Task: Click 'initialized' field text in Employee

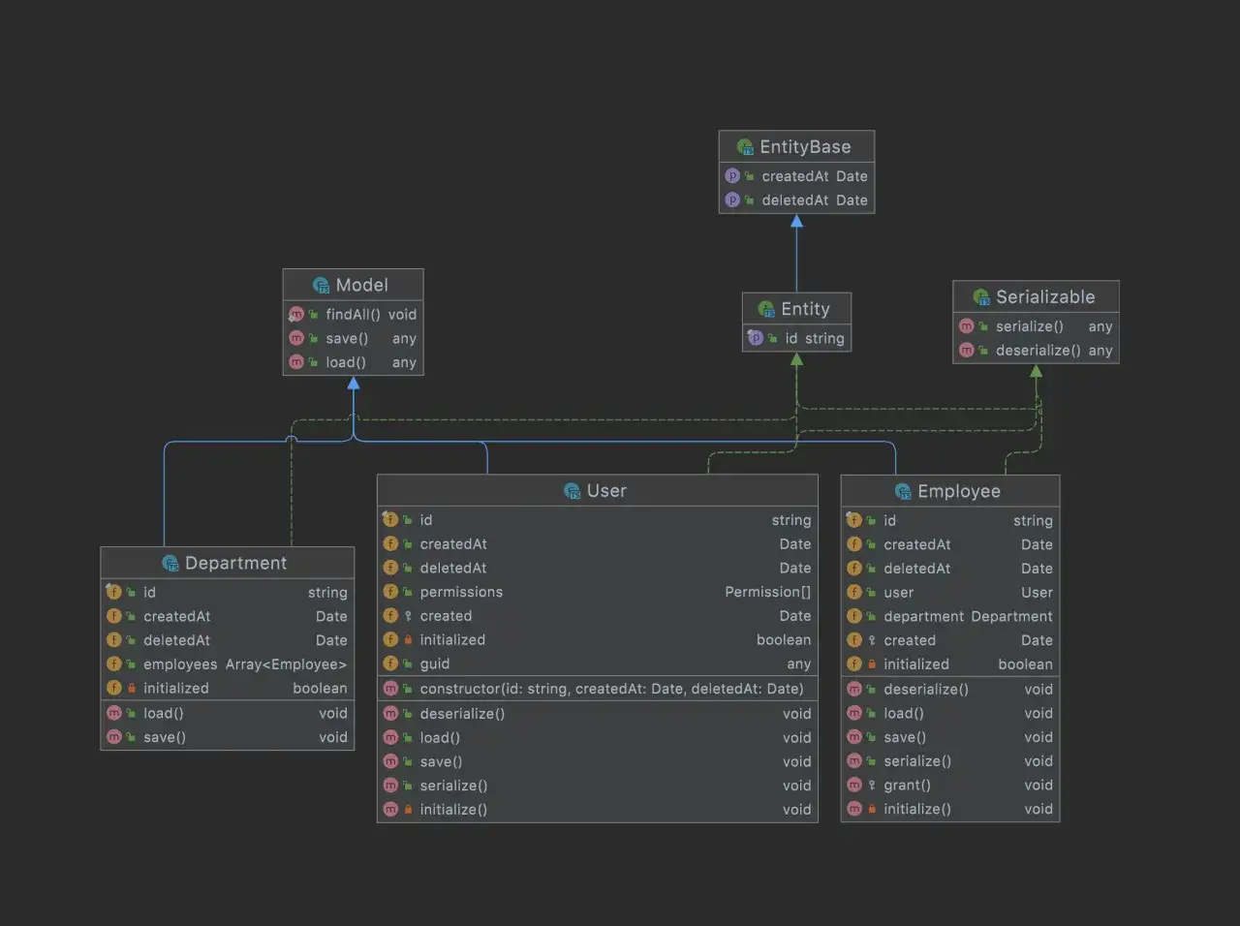Action: [916, 664]
